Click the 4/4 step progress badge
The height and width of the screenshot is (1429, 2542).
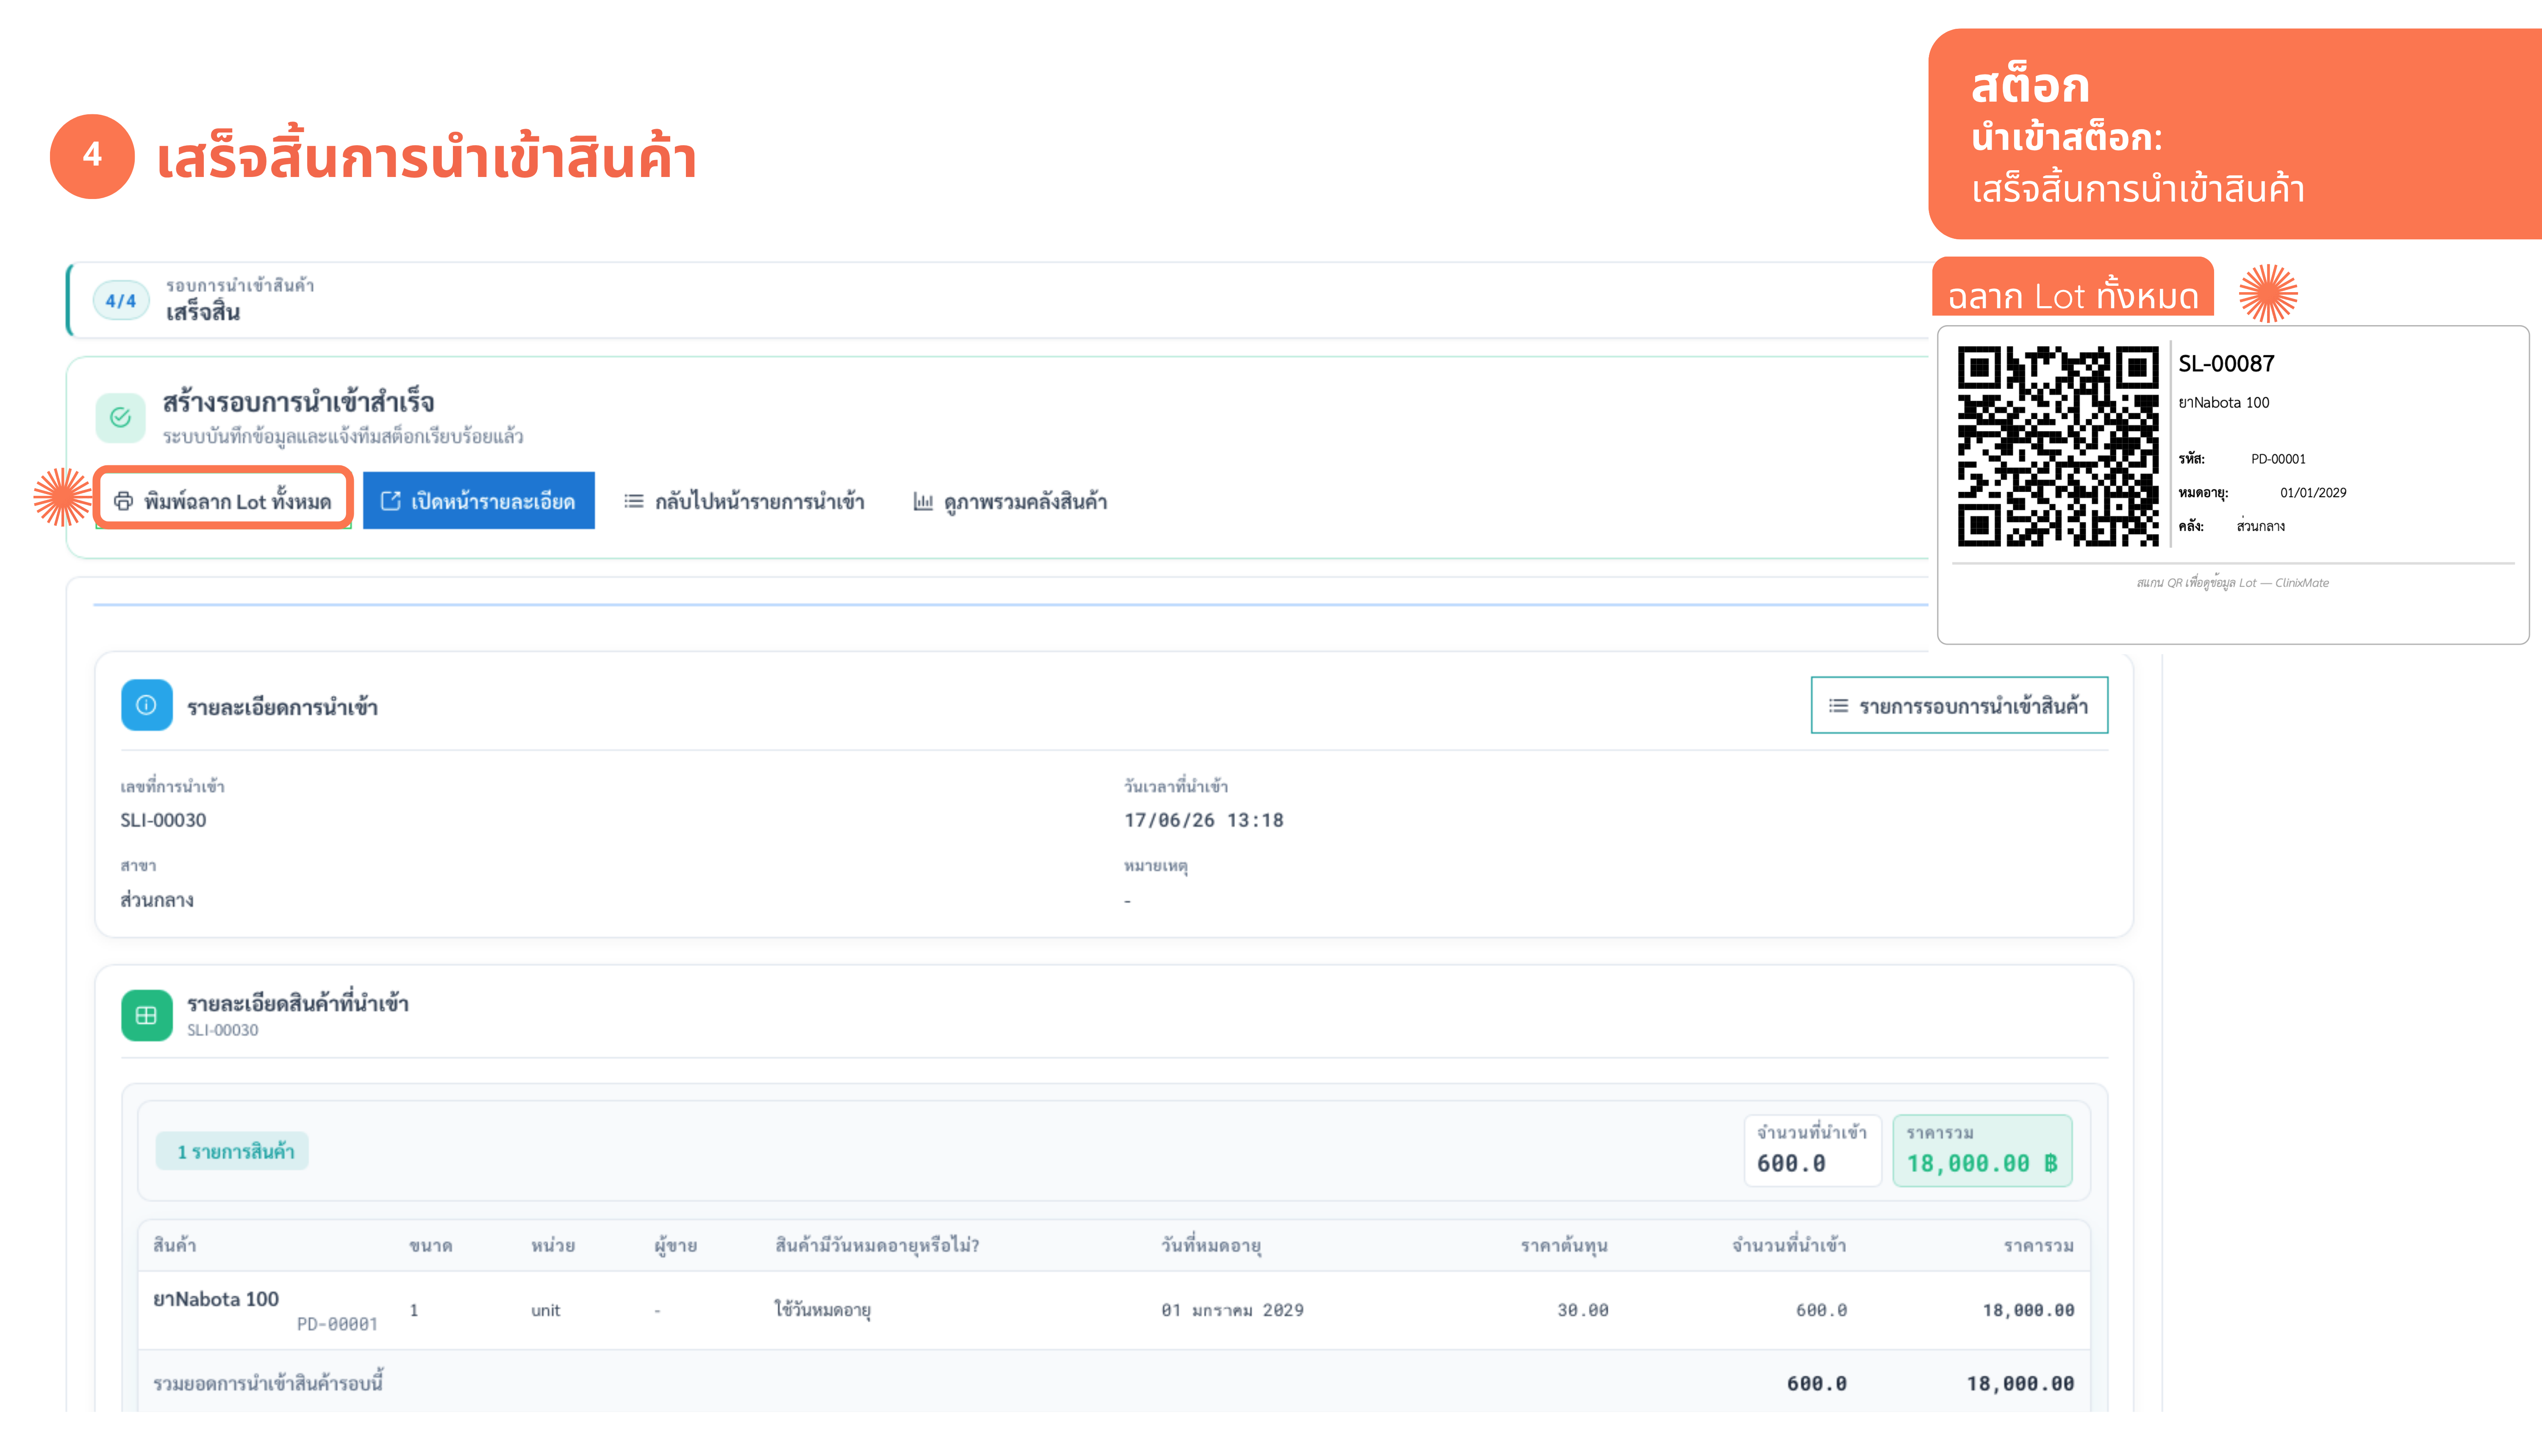pos(120,301)
